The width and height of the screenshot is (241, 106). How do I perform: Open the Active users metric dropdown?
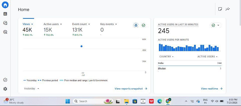pos(53,24)
